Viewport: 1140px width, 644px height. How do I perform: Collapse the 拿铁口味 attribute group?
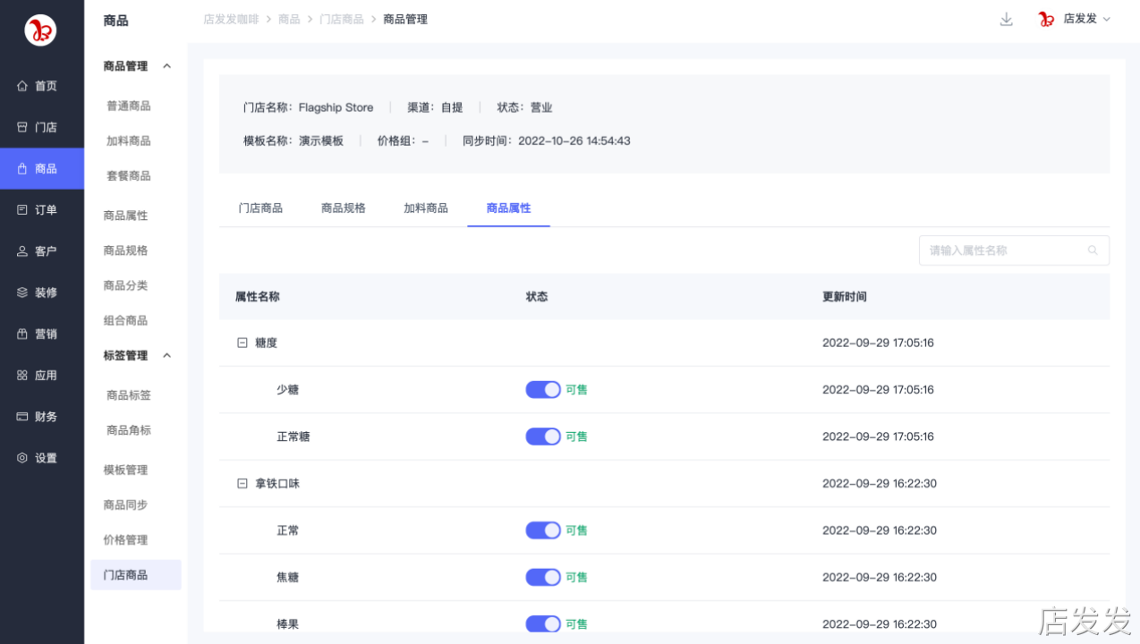242,483
